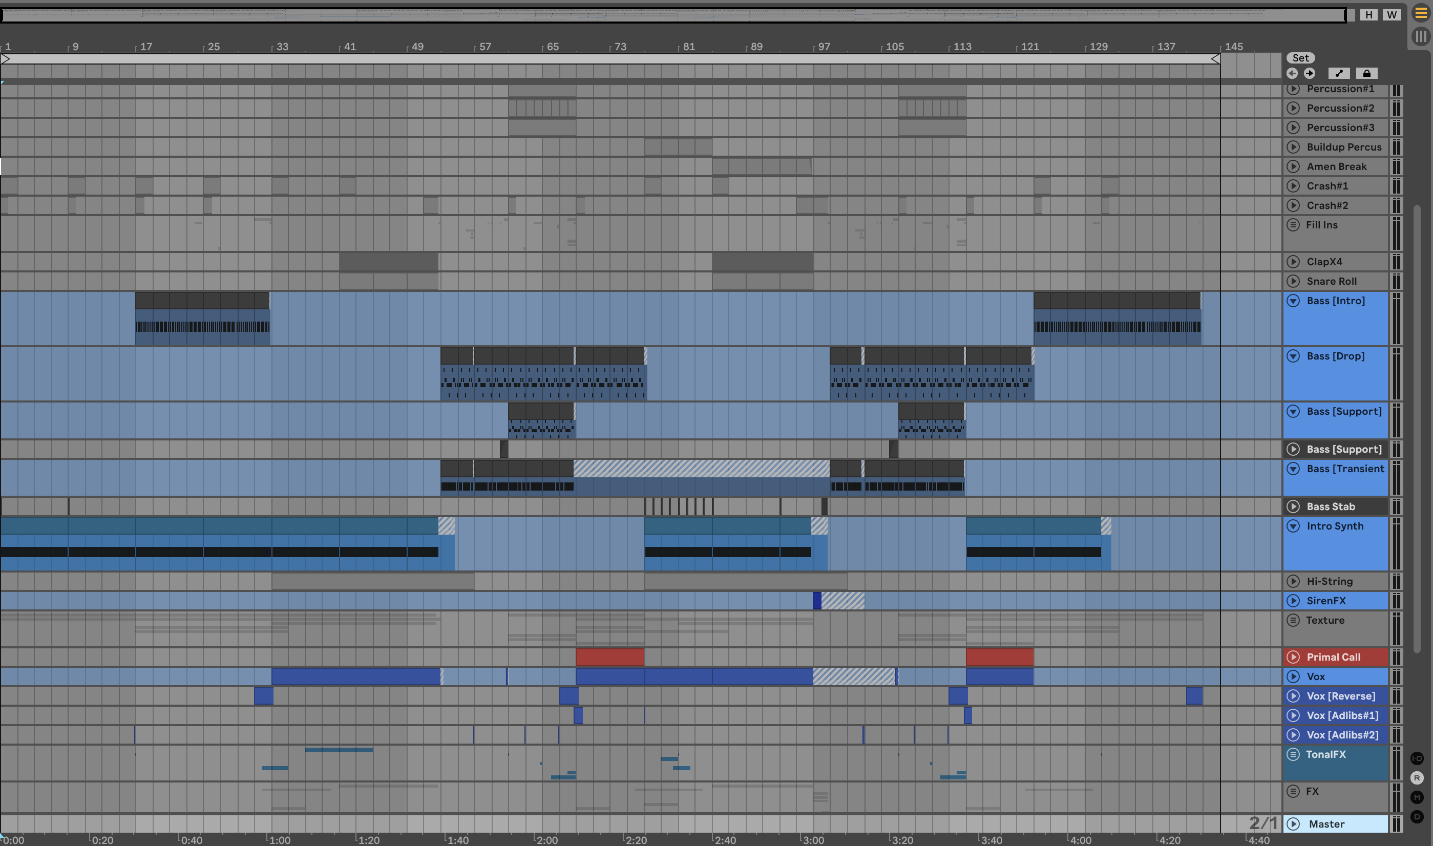The height and width of the screenshot is (846, 1433).
Task: Click the W optimize width button
Action: [1392, 15]
